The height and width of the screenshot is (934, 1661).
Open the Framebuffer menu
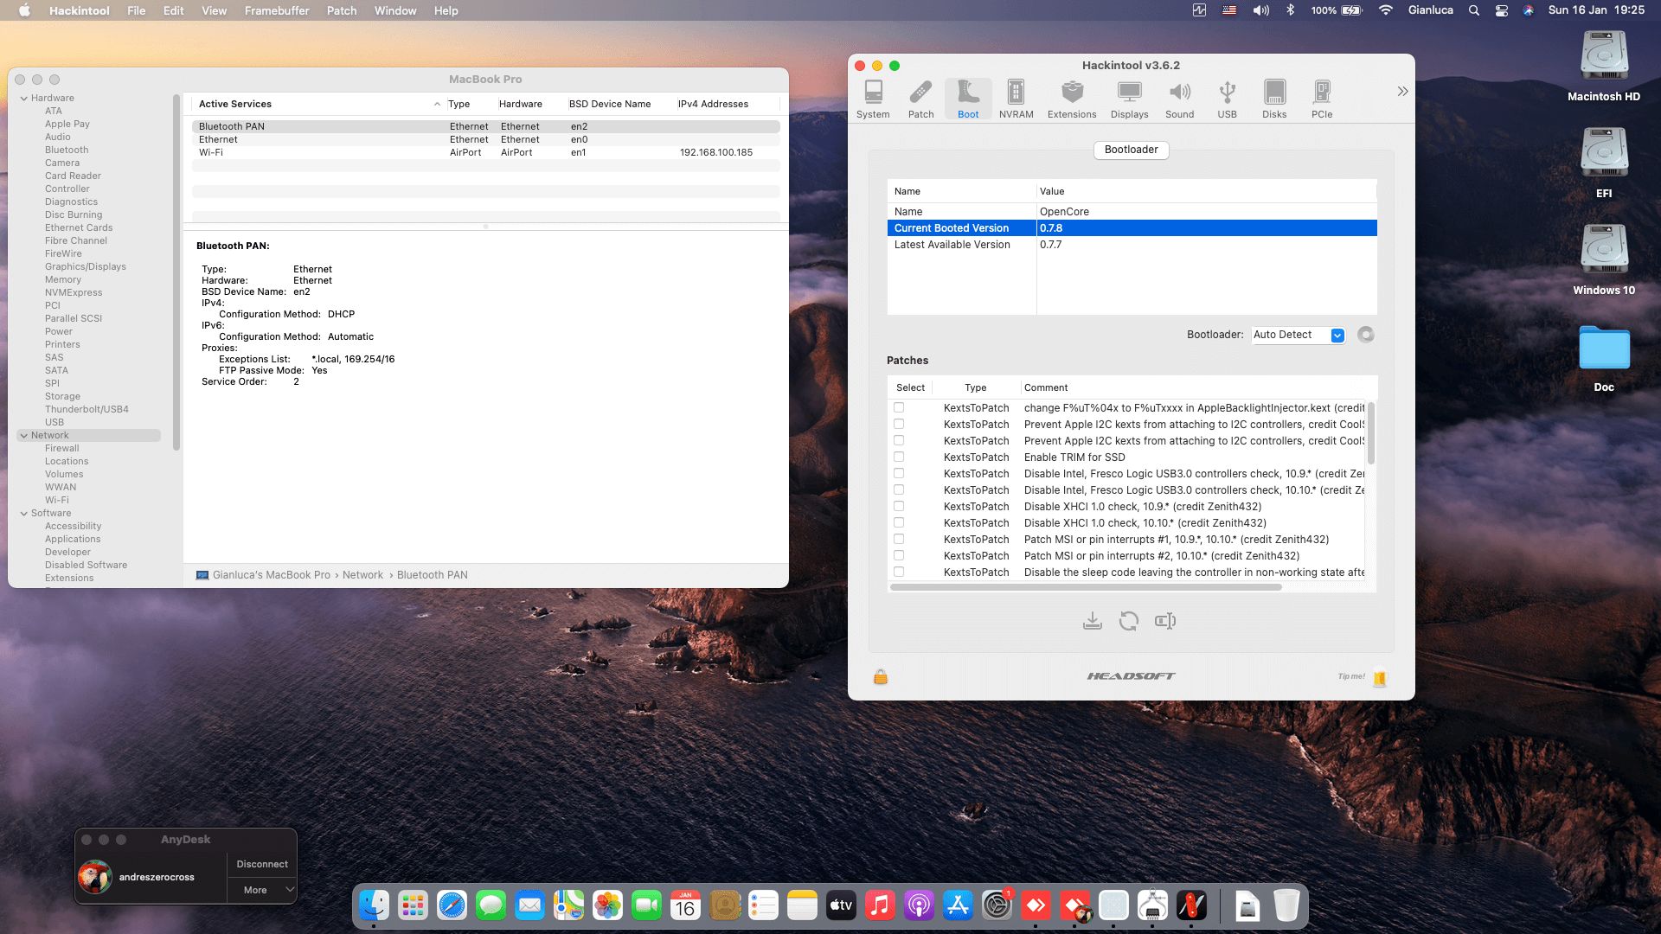tap(276, 10)
